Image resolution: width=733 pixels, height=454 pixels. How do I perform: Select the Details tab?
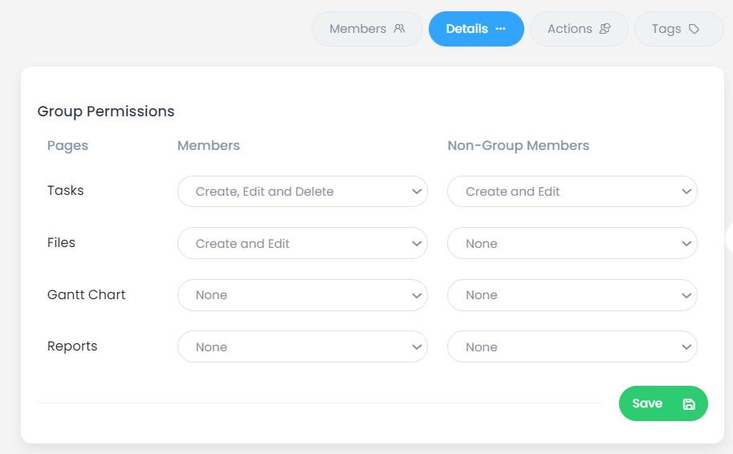476,29
